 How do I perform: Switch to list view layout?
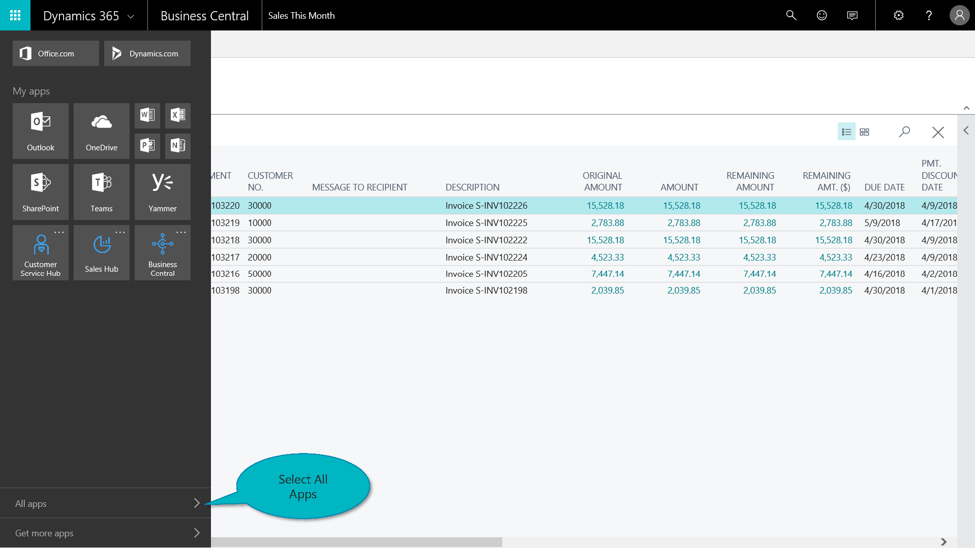click(x=846, y=132)
